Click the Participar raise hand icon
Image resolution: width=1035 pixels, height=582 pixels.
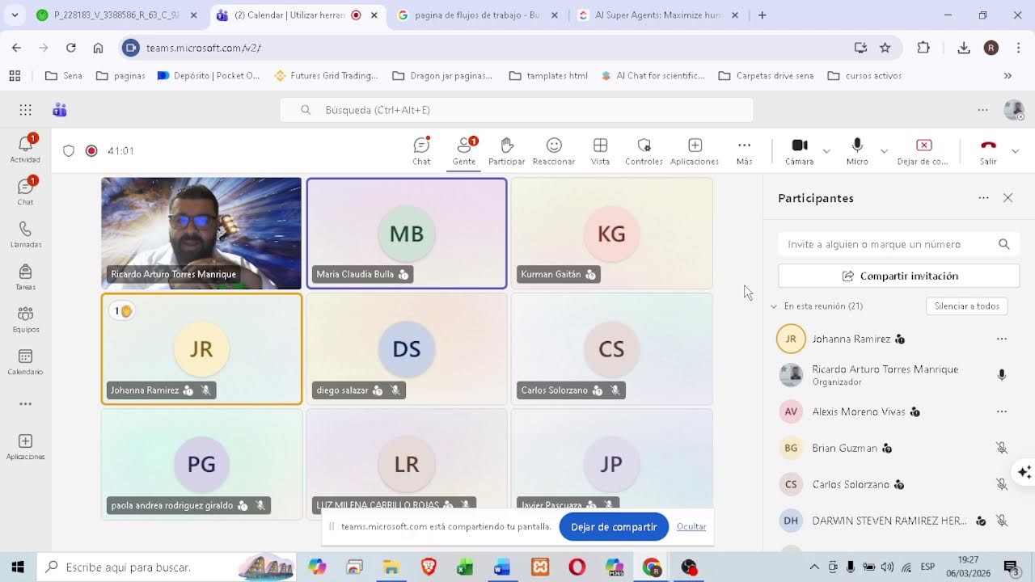507,150
